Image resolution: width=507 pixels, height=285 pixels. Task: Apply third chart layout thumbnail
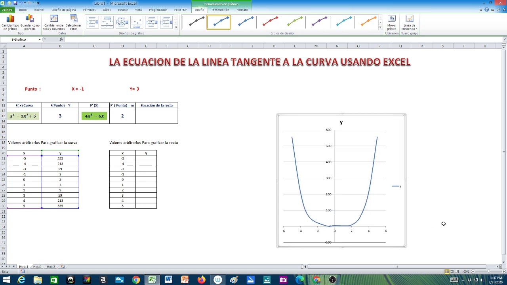pyautogui.click(x=122, y=22)
